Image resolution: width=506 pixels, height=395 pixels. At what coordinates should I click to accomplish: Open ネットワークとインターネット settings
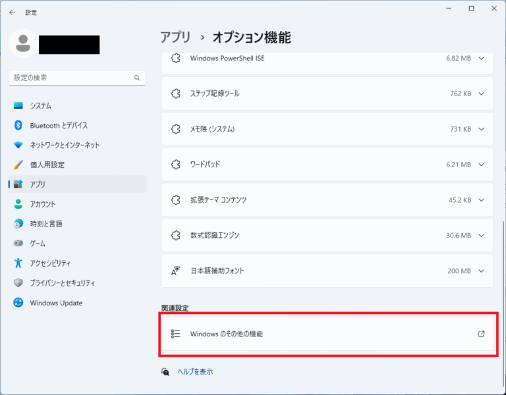[x=65, y=145]
